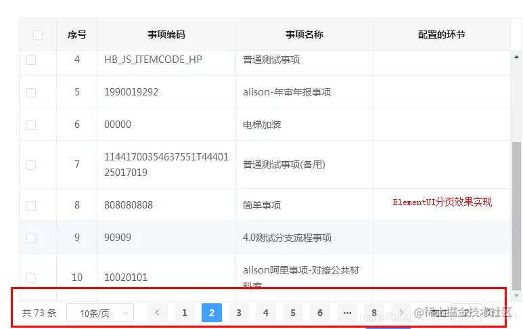Screen dimensions: 523x329
Task: Go to the last page 8
Action: (374, 313)
